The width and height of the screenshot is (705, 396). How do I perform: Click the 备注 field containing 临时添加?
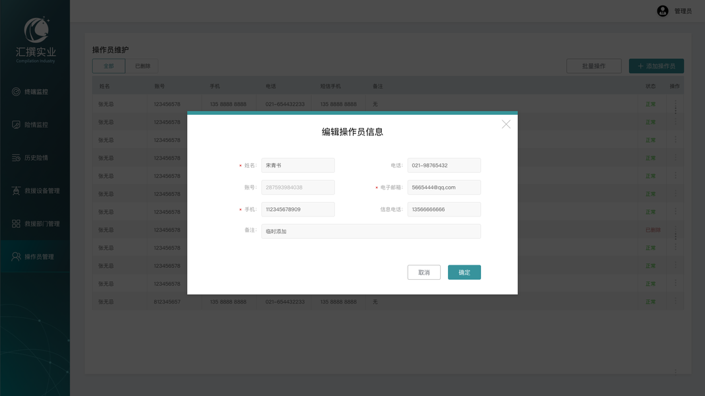pyautogui.click(x=371, y=231)
